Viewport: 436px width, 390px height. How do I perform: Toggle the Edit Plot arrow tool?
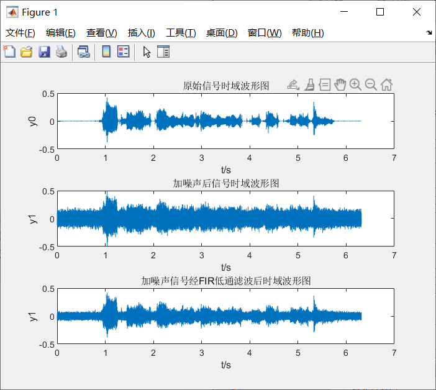[x=147, y=52]
